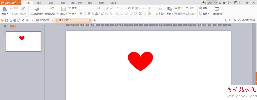This screenshot has height=100, width=257.
Task: Toggle Bold formatting
Action: (81, 14)
